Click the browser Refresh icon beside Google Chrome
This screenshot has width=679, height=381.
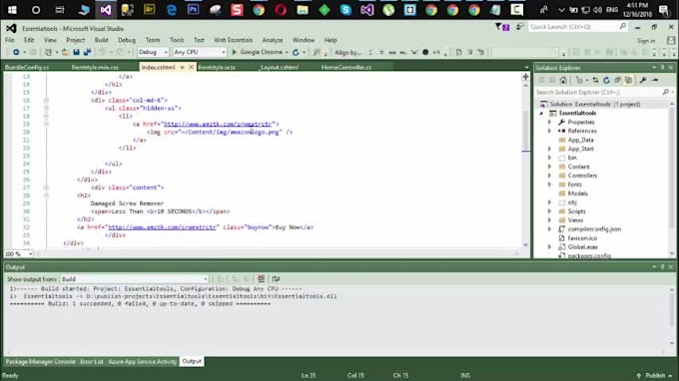296,52
